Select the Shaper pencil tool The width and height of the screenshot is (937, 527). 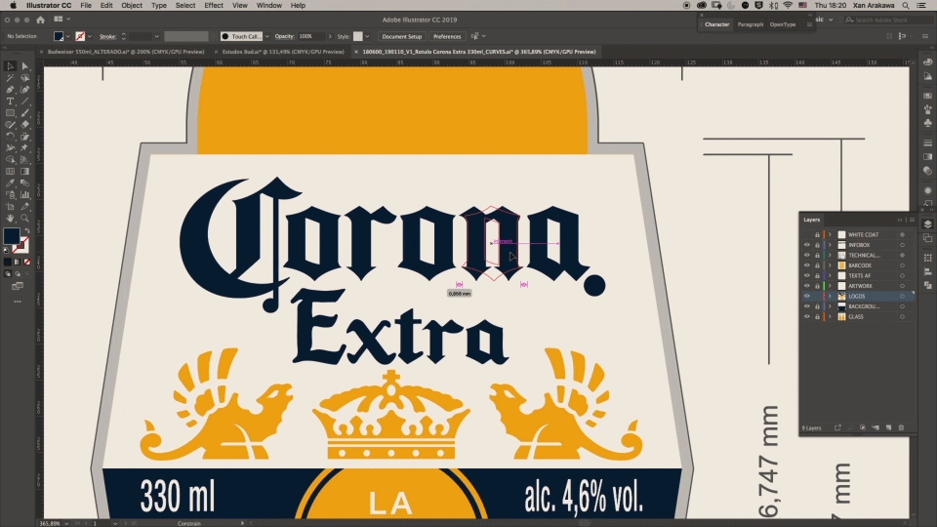pos(10,125)
